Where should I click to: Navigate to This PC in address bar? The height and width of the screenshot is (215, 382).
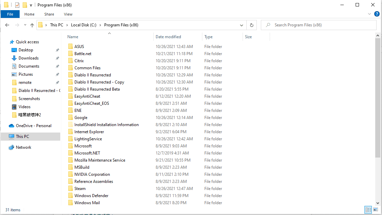tap(57, 25)
